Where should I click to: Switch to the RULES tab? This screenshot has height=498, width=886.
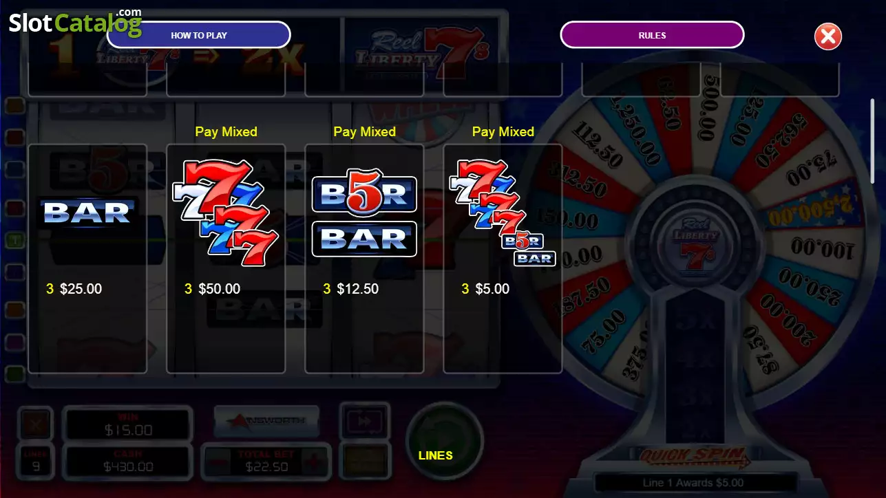point(652,35)
